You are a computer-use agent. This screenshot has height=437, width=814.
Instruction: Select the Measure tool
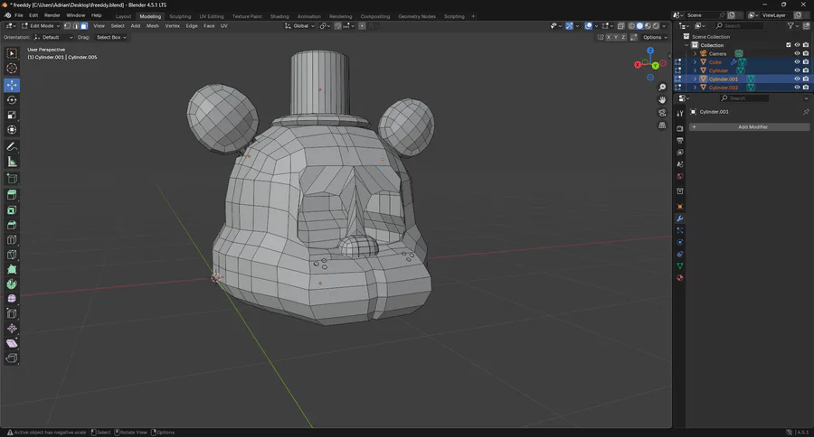(12, 163)
